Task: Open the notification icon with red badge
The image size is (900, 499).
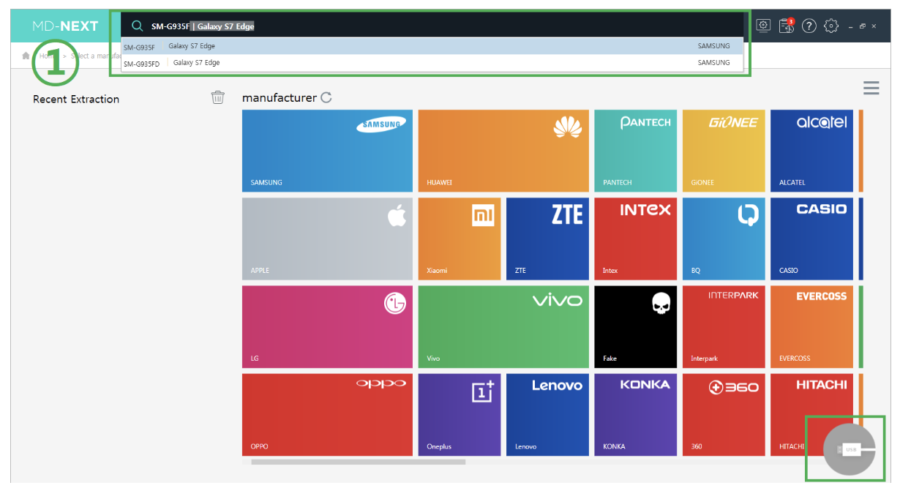Action: coord(787,26)
